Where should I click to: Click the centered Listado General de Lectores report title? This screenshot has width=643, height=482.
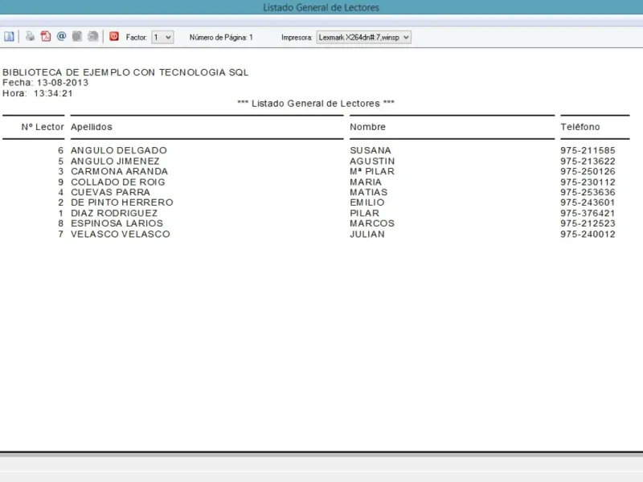tap(316, 104)
